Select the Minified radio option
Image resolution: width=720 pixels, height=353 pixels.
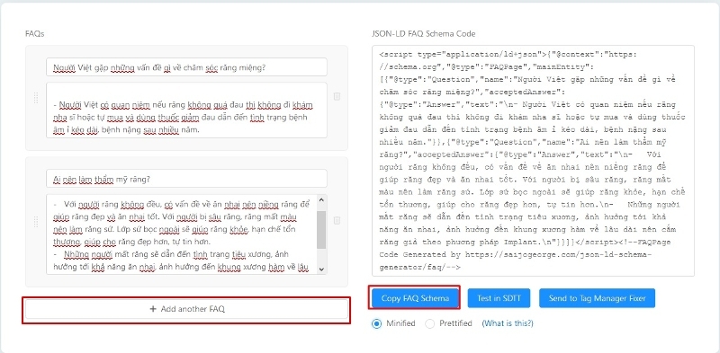pos(376,323)
